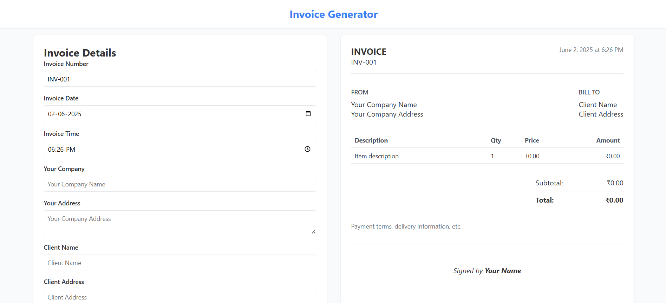Click the Signed by Your Name text
666x303 pixels.
487,271
